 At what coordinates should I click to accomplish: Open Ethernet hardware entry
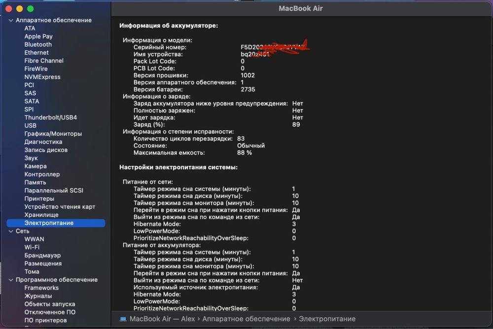click(36, 53)
